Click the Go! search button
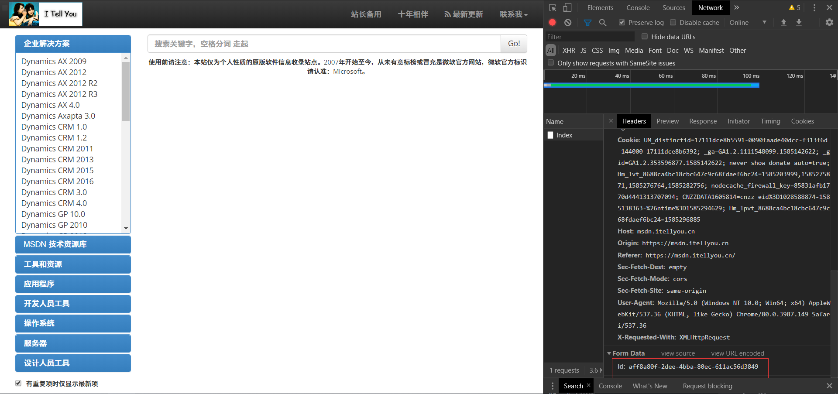The height and width of the screenshot is (394, 838). pos(514,44)
